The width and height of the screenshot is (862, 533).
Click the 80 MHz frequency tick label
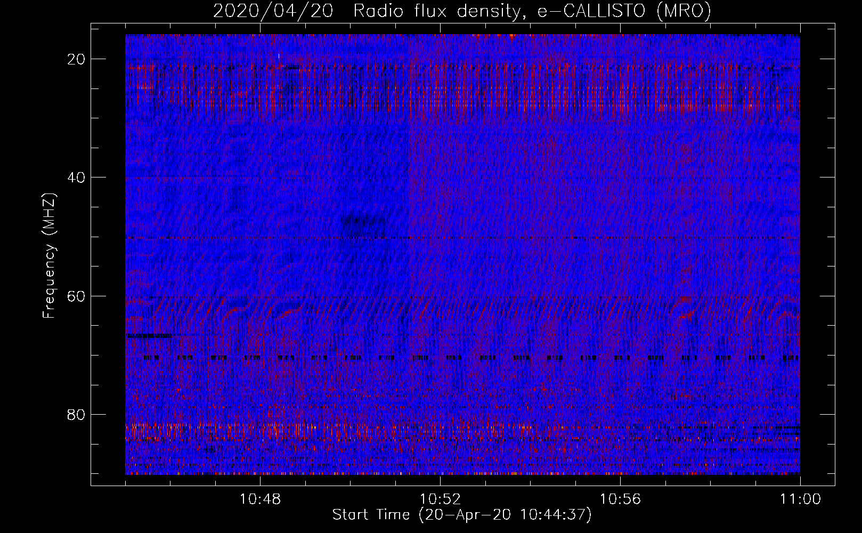[77, 414]
